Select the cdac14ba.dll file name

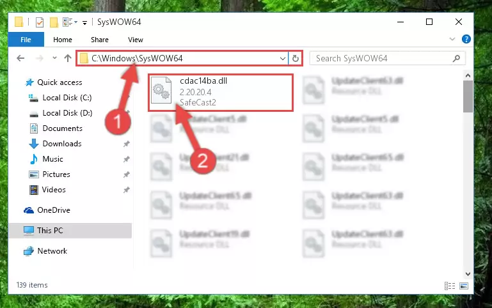pos(203,81)
